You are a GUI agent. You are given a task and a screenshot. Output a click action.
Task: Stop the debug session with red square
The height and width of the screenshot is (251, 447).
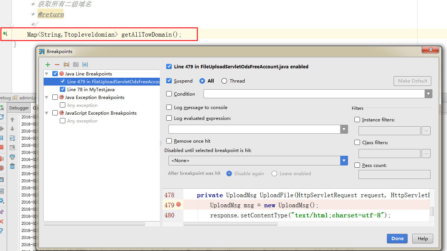(x=1, y=147)
